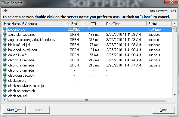The image size is (179, 117).
Task: Click the 169 ms TTL value
Action: (94, 35)
